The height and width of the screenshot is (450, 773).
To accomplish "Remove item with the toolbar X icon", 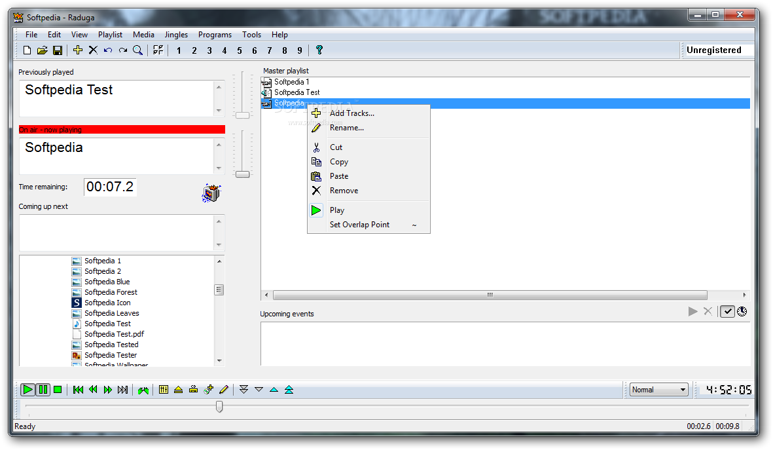I will [x=93, y=50].
